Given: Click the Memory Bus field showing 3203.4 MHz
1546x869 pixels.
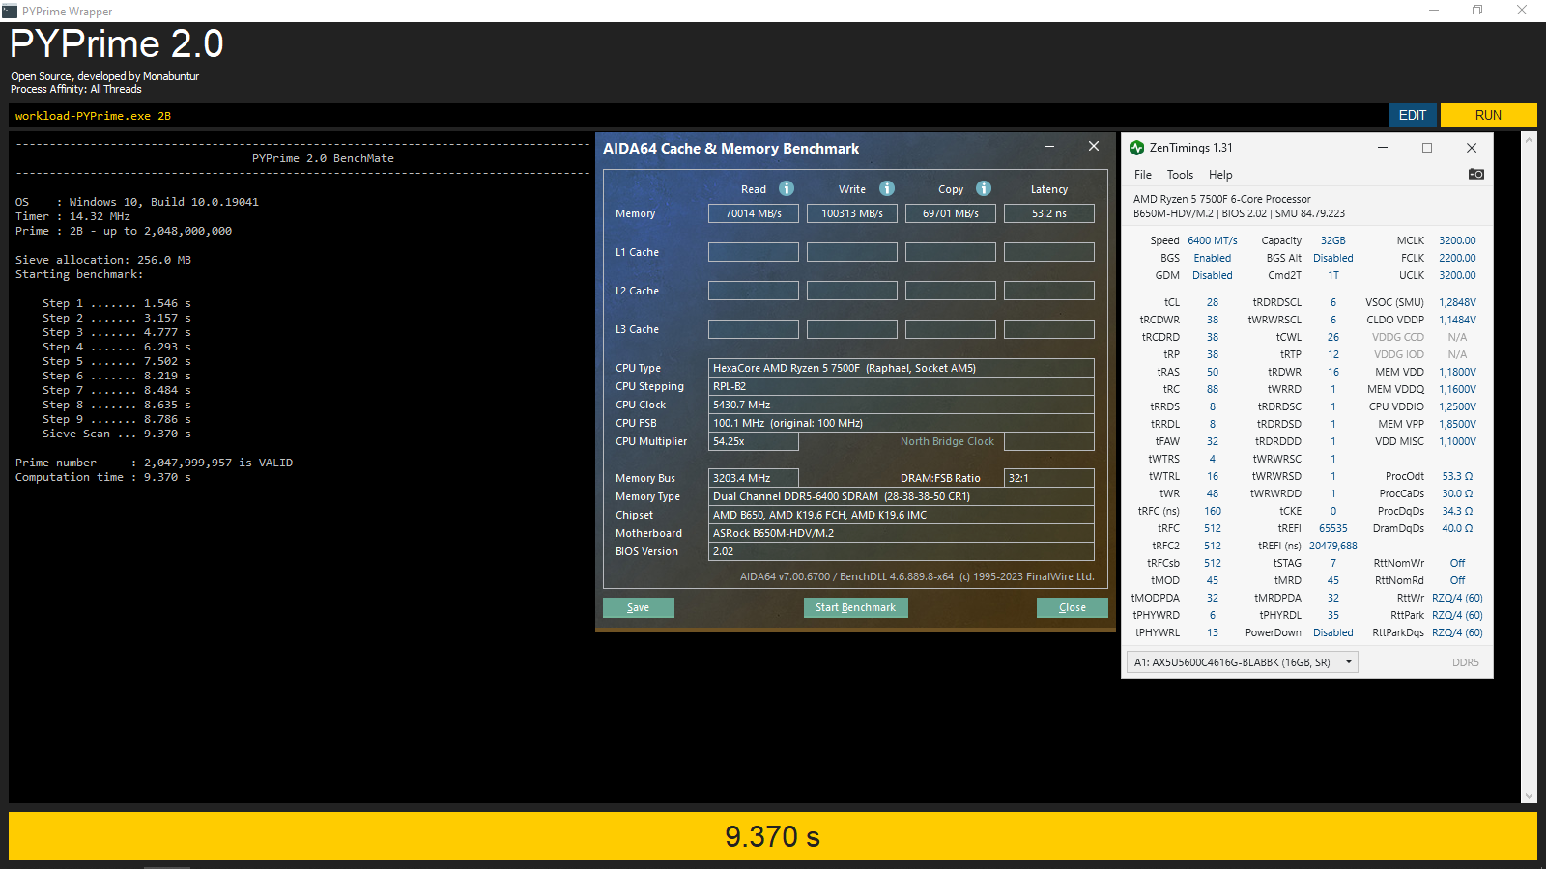Looking at the screenshot, I should [754, 478].
